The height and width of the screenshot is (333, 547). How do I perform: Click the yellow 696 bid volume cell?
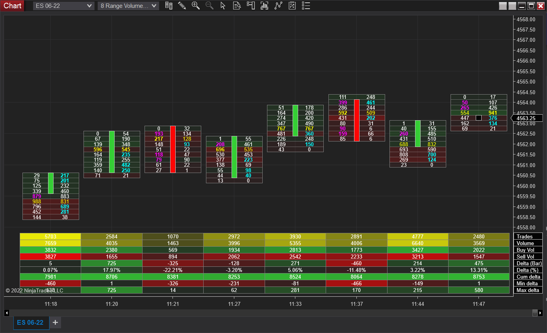pyautogui.click(x=220, y=149)
